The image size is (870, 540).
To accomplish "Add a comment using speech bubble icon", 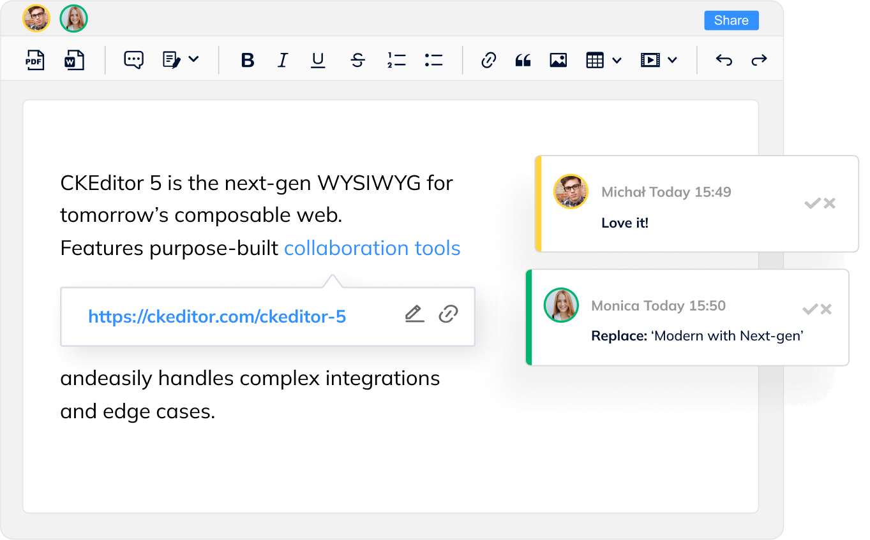I will 133,60.
